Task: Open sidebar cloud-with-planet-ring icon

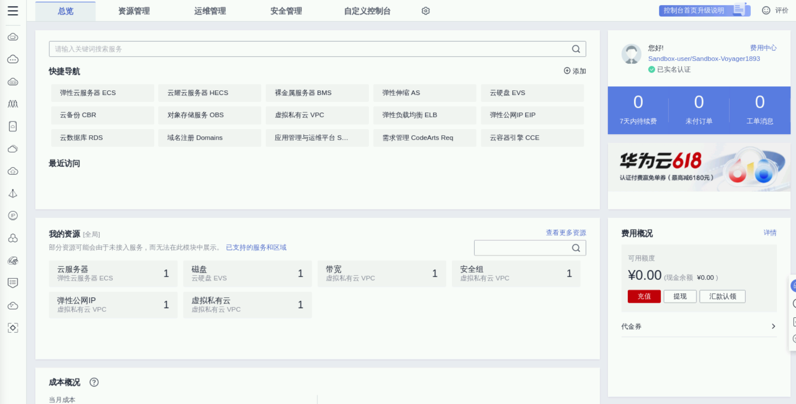Action: (x=13, y=261)
